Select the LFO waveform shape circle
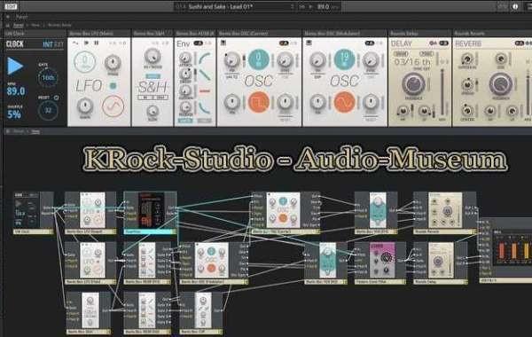 pos(113,106)
